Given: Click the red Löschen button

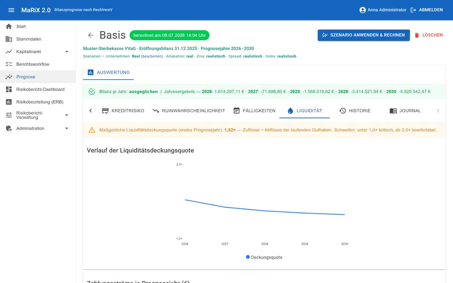Looking at the screenshot, I should click(x=428, y=35).
